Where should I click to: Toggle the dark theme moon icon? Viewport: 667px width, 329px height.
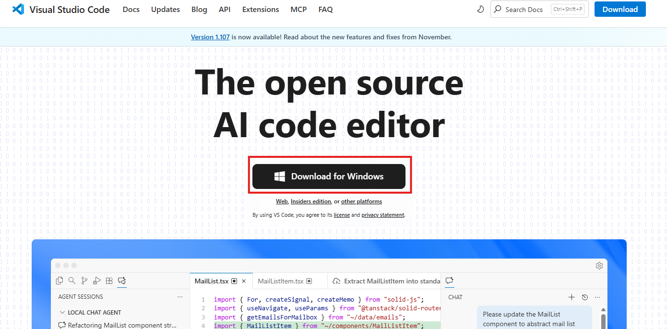(480, 9)
